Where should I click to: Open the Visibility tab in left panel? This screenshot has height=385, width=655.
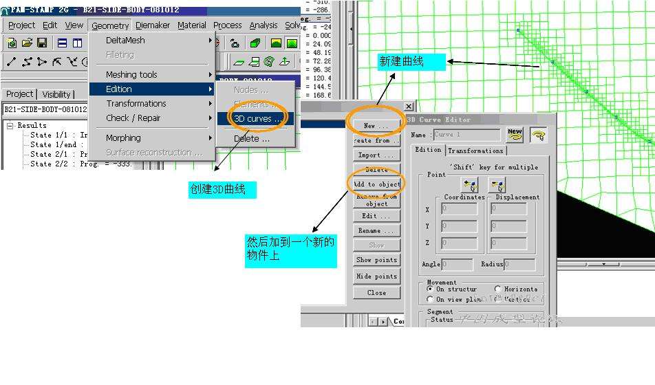click(56, 94)
